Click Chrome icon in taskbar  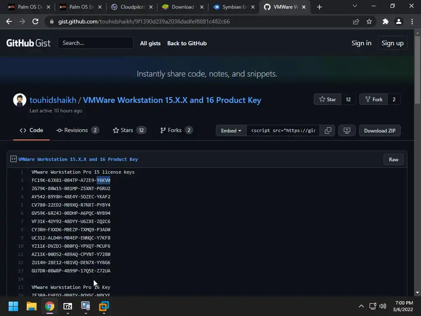pyautogui.click(x=50, y=306)
